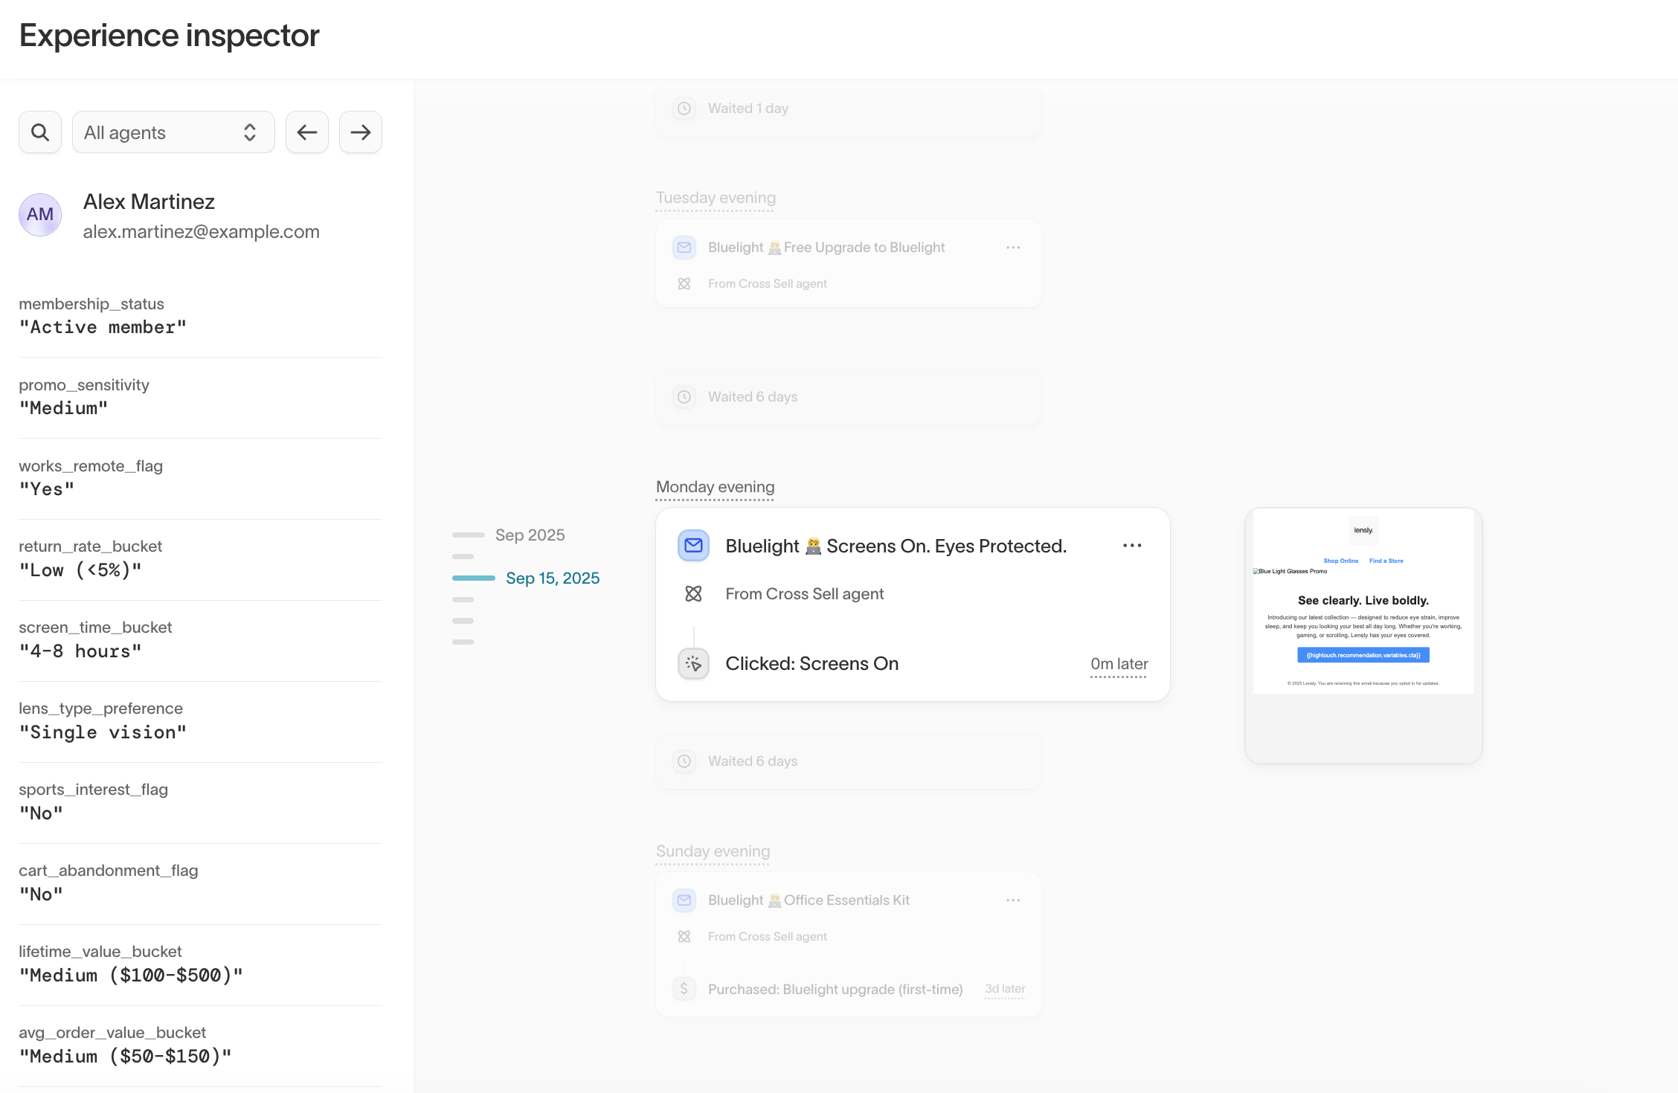
Task: Go to previous user with left arrow
Action: coord(307,132)
